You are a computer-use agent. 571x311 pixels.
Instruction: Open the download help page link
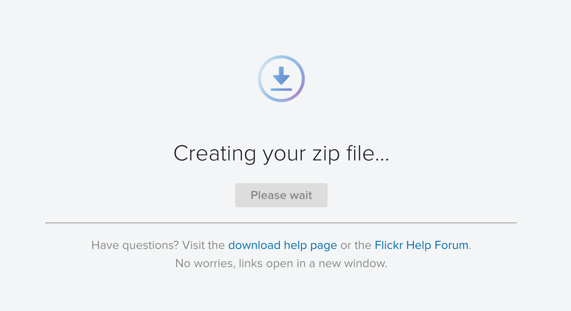(x=282, y=245)
